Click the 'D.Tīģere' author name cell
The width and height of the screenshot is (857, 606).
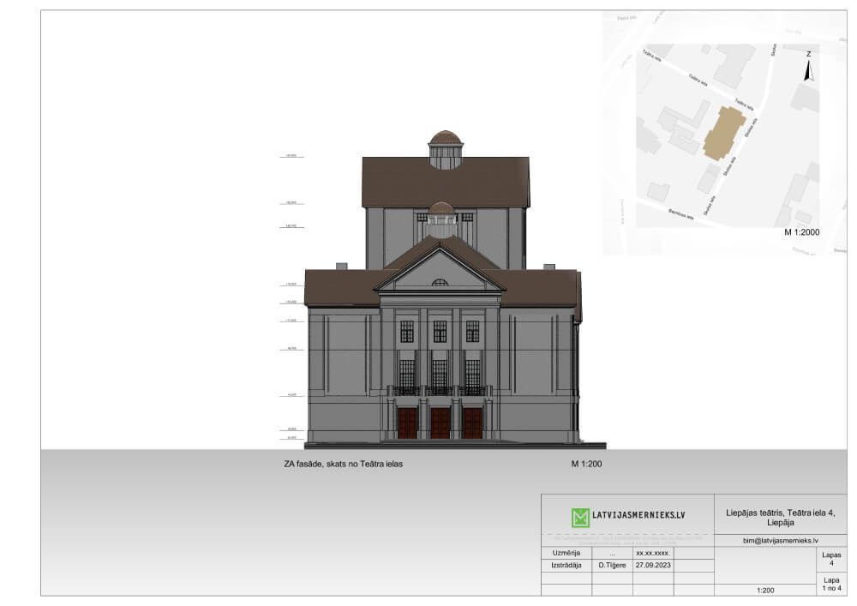pos(611,566)
